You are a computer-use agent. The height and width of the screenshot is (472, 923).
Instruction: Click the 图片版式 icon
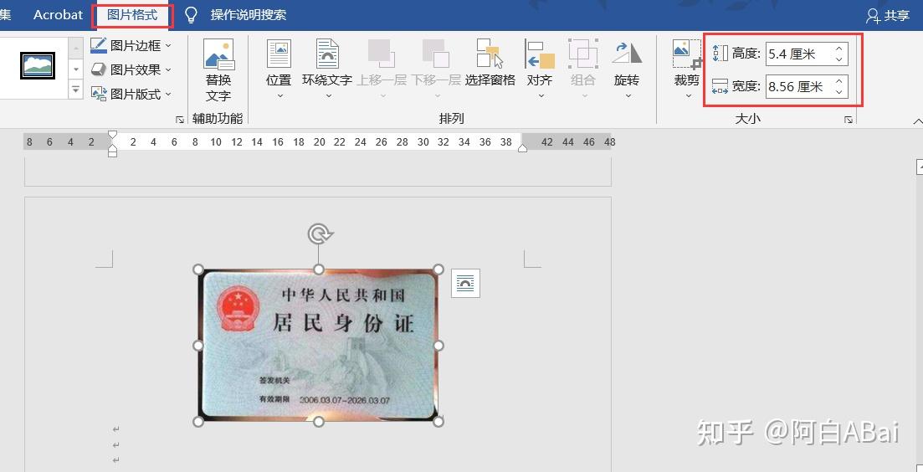(98, 94)
